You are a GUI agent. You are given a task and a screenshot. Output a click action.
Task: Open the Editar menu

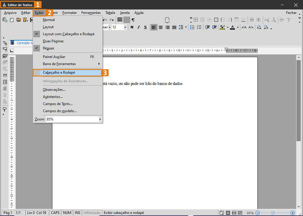click(26, 13)
